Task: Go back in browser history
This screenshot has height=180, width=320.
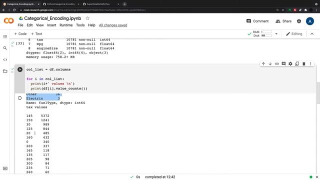Action: [3, 10]
